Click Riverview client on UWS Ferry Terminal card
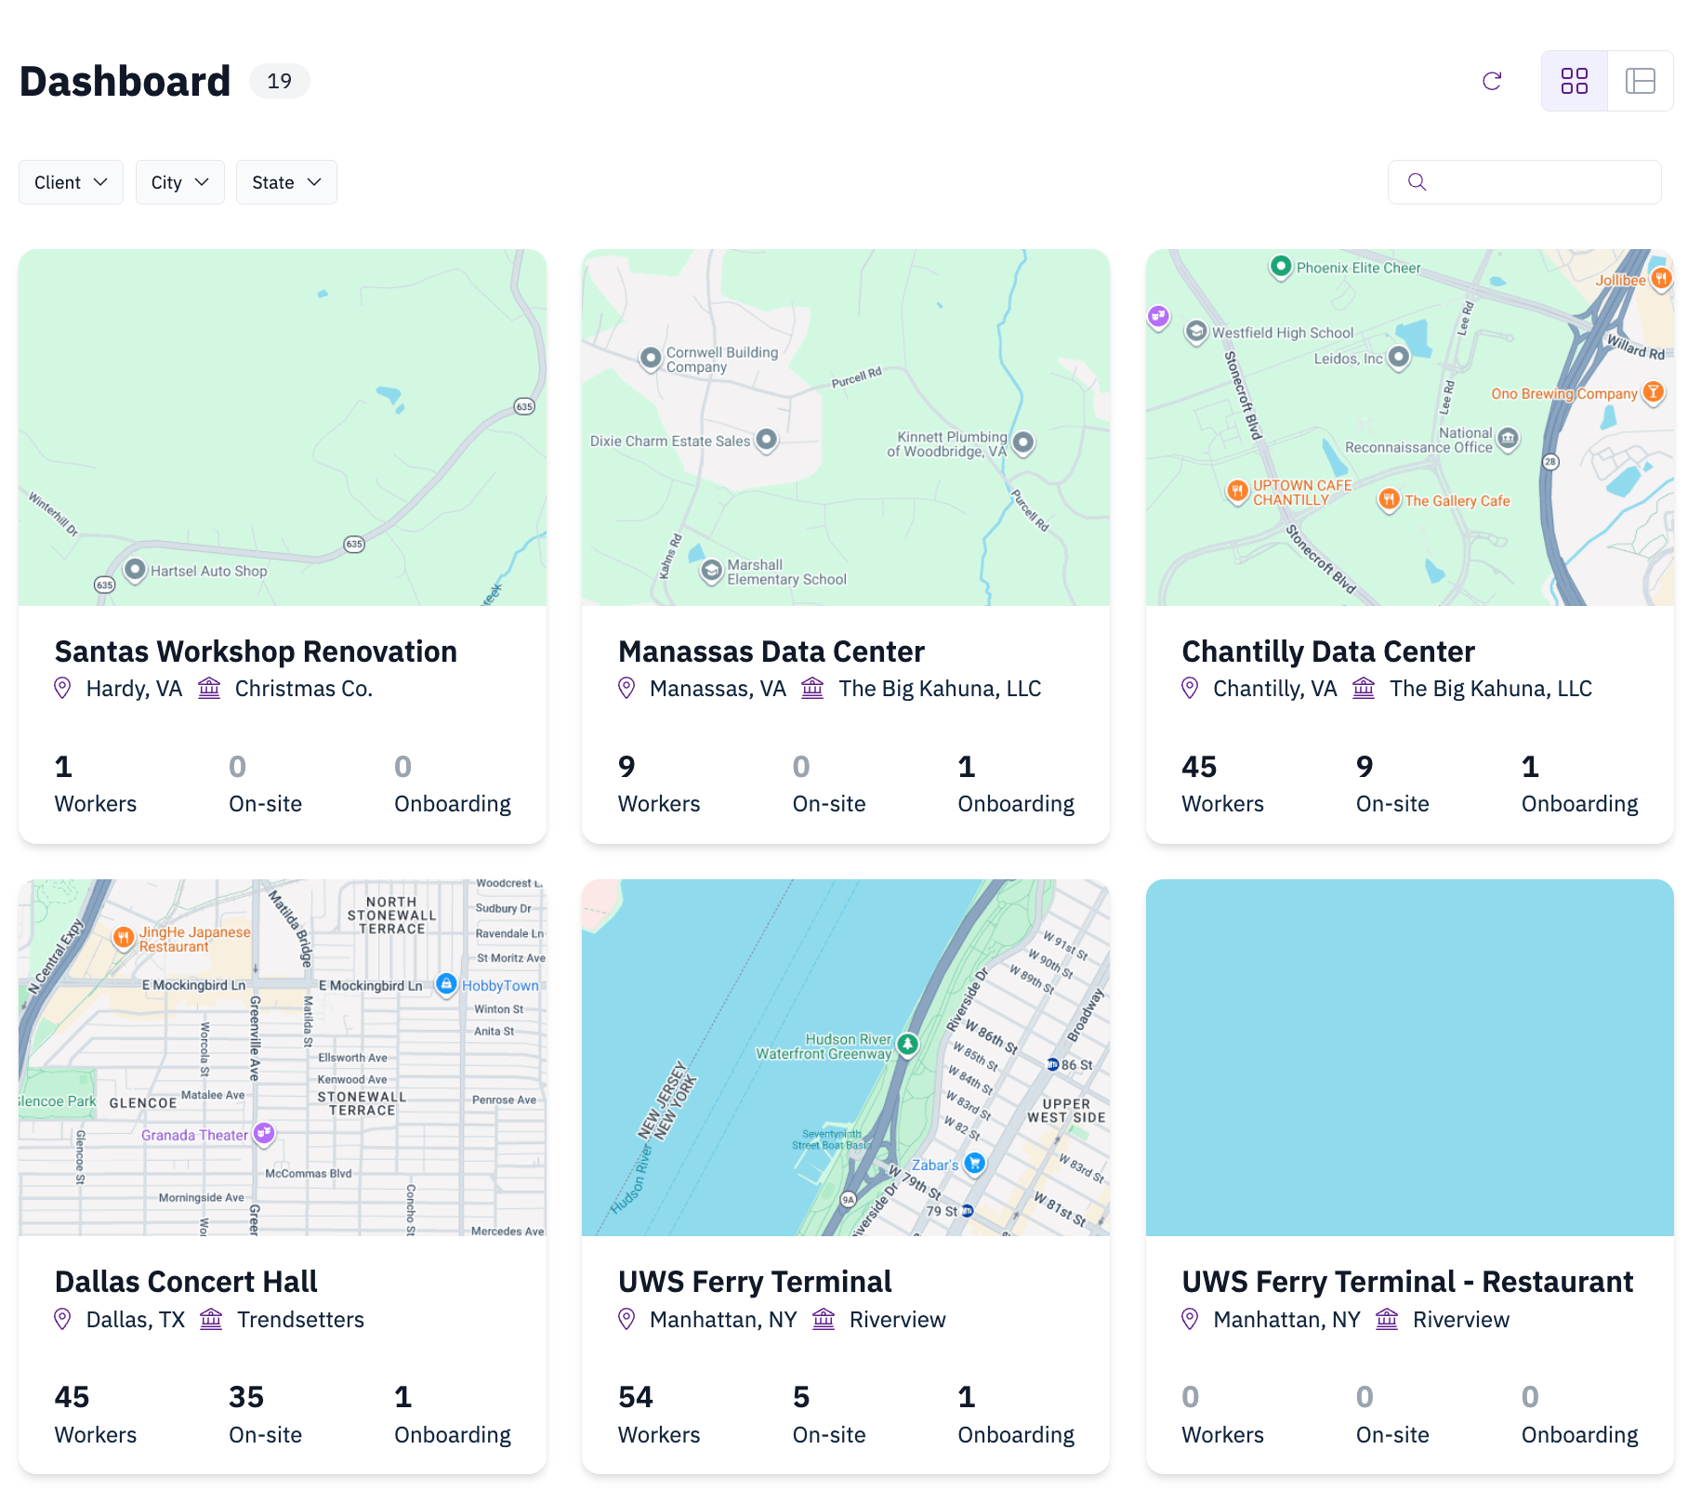Image resolution: width=1701 pixels, height=1502 pixels. 898,1319
